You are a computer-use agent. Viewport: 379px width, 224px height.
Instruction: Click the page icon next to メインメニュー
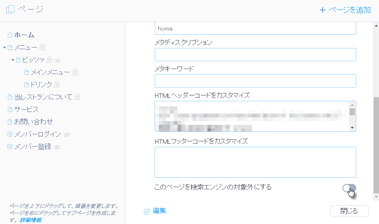[27, 72]
